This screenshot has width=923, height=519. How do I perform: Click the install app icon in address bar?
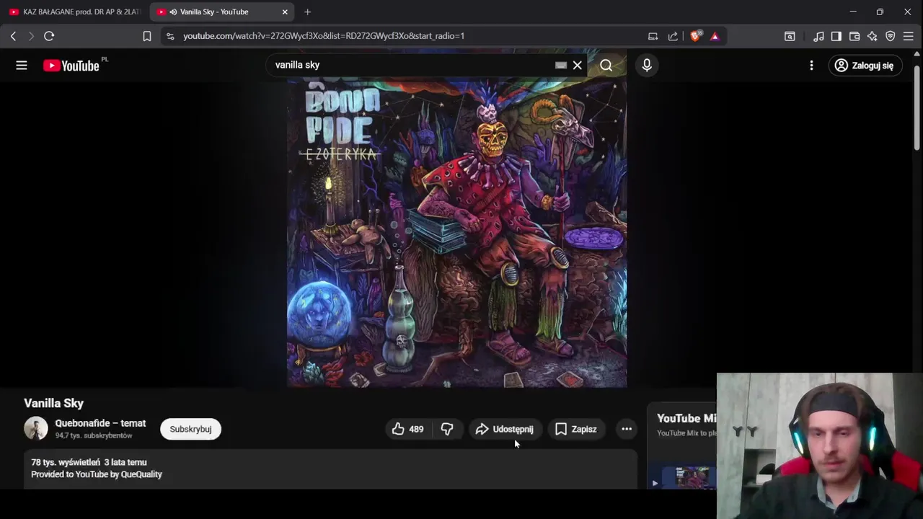653,36
